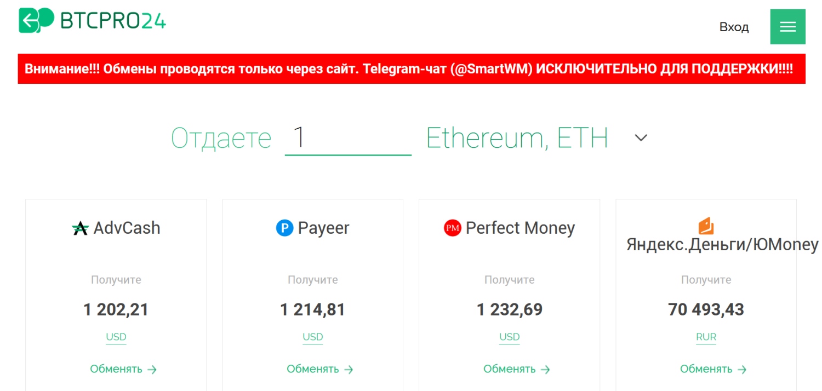The image size is (822, 391).
Task: Click the Отдаете amount input field
Action: click(x=348, y=139)
